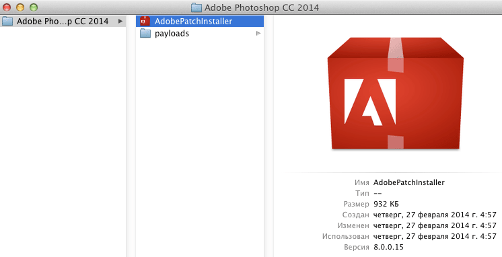Image resolution: width=502 pixels, height=257 pixels.
Task: Click the red AdobePatchInstaller file icon
Action: [x=145, y=21]
